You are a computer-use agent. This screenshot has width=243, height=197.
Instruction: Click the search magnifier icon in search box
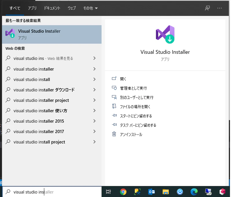coord(8,192)
